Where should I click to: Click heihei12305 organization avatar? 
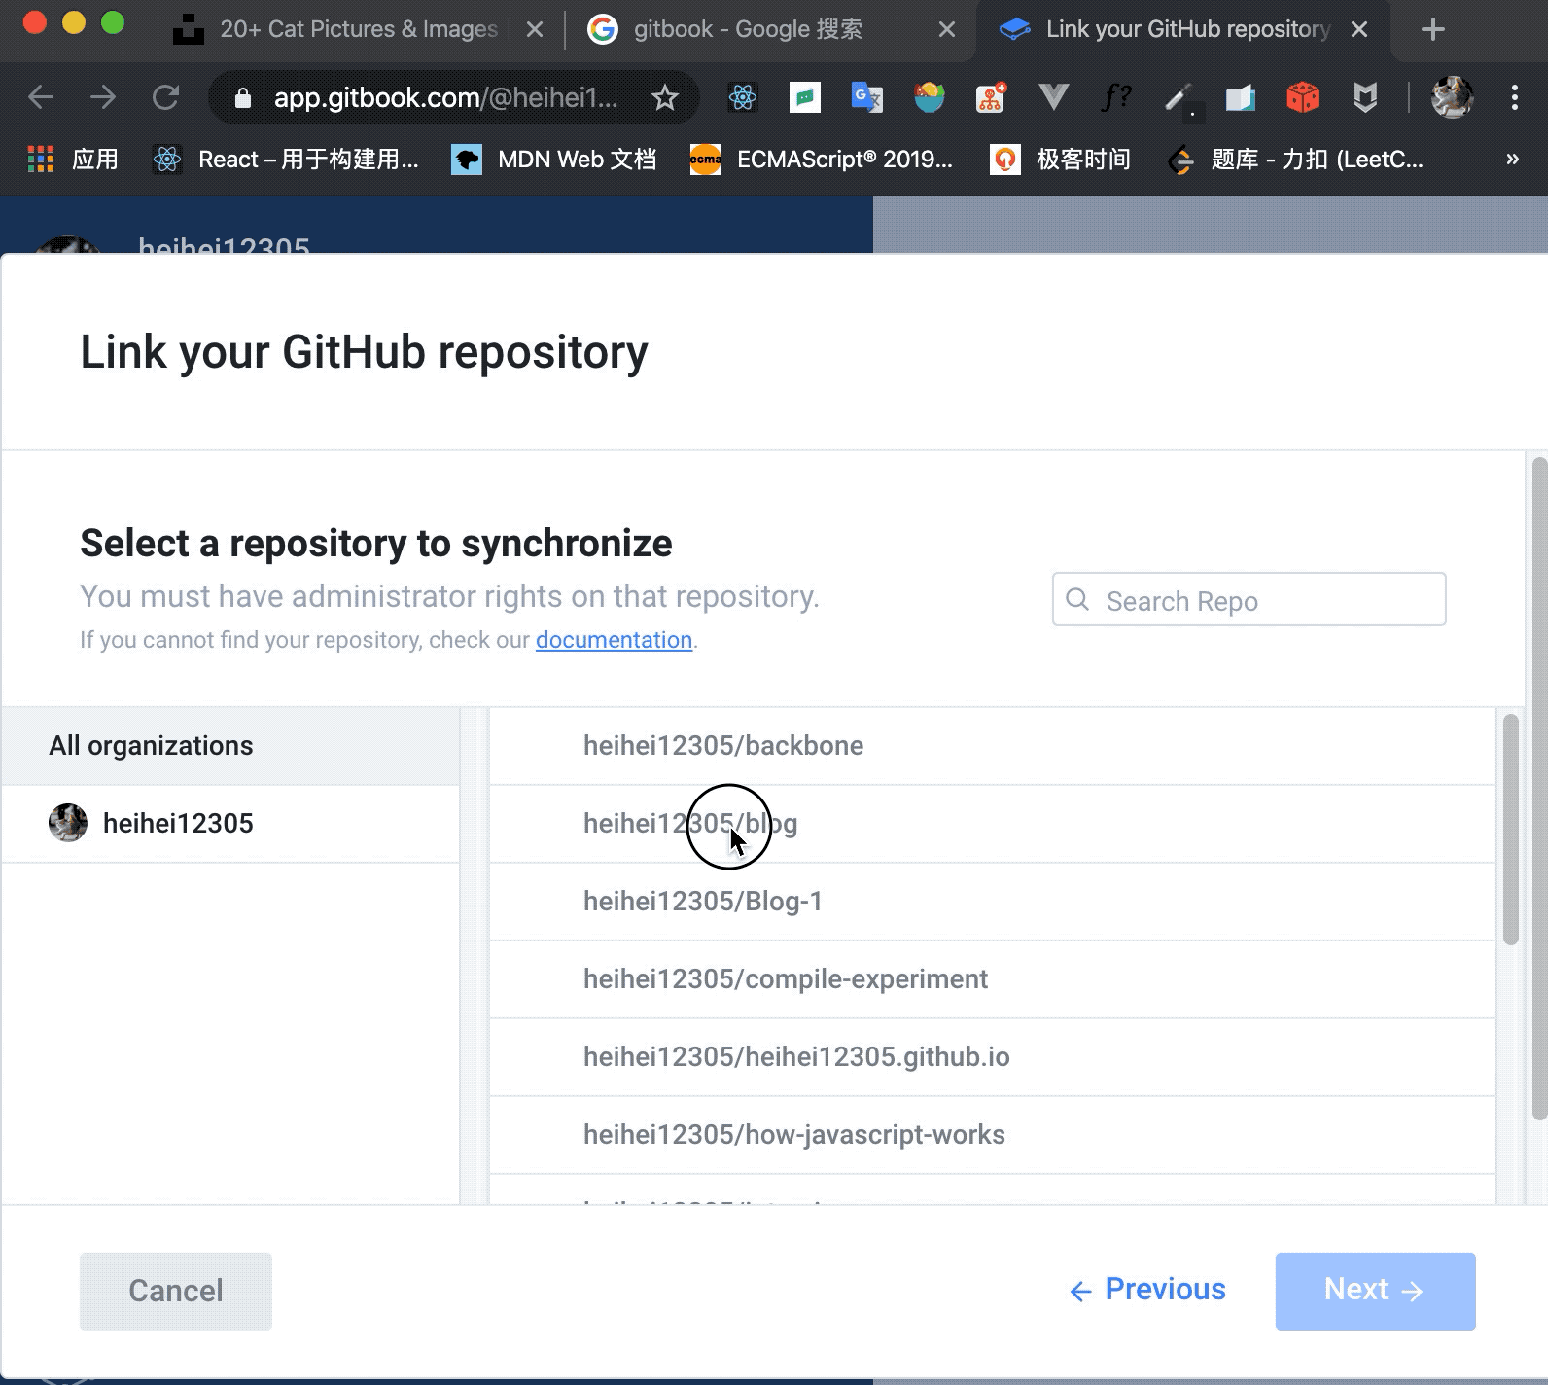tap(68, 823)
